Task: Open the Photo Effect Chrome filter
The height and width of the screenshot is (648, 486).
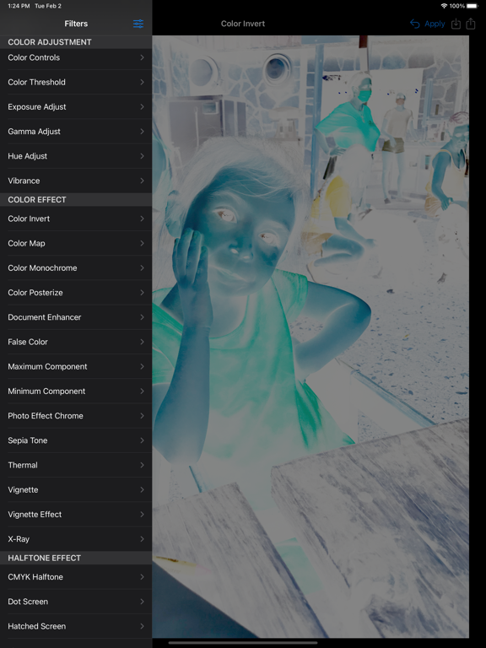Action: point(76,416)
